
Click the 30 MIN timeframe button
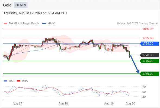[x=21, y=5]
